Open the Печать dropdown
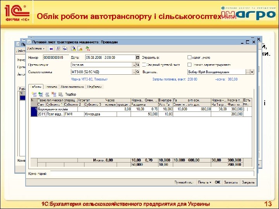This screenshot has width=279, height=209. coord(205,182)
